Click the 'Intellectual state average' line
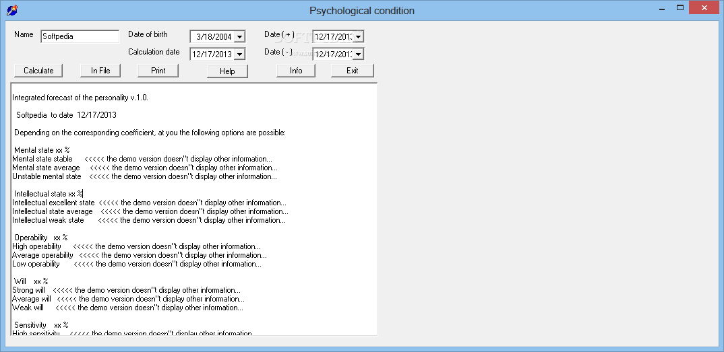Screen dimensions: 724x352 150,211
